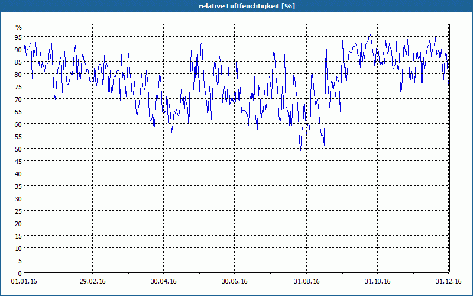Select the 60 value on the y-axis
The height and width of the screenshot is (296, 473).
click(x=18, y=124)
